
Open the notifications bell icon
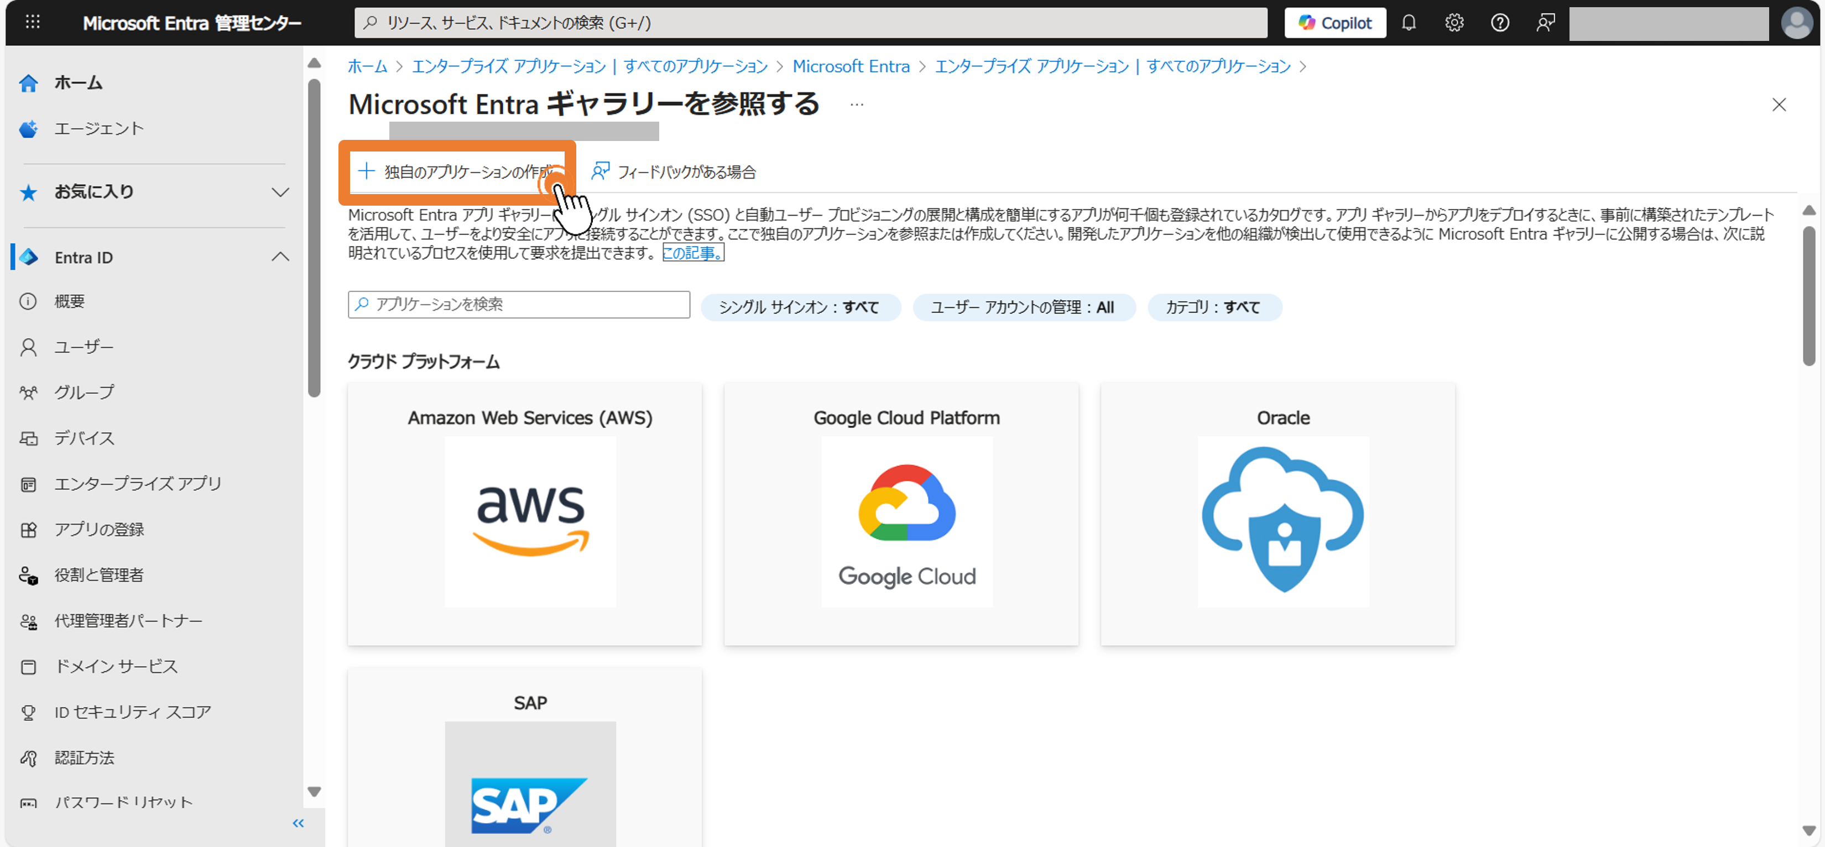1409,23
